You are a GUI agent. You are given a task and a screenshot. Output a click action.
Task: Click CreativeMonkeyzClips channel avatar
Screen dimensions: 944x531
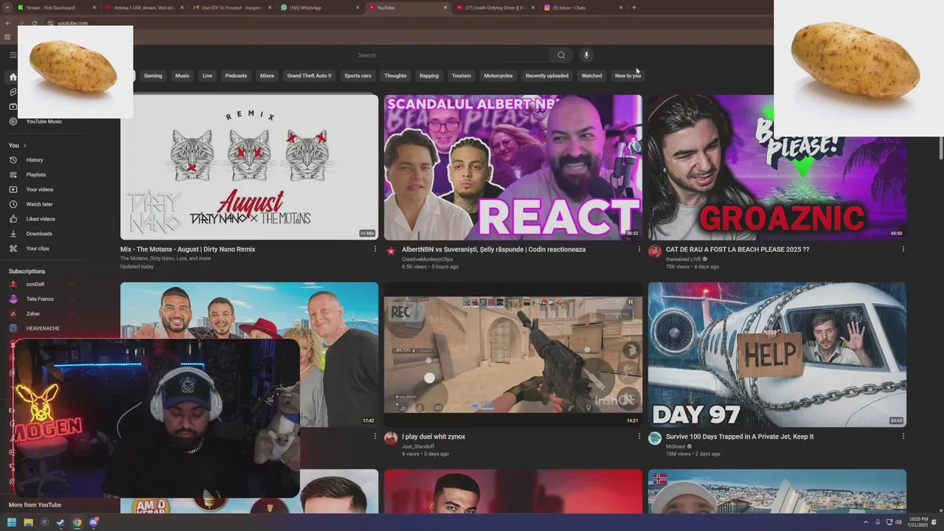[391, 251]
